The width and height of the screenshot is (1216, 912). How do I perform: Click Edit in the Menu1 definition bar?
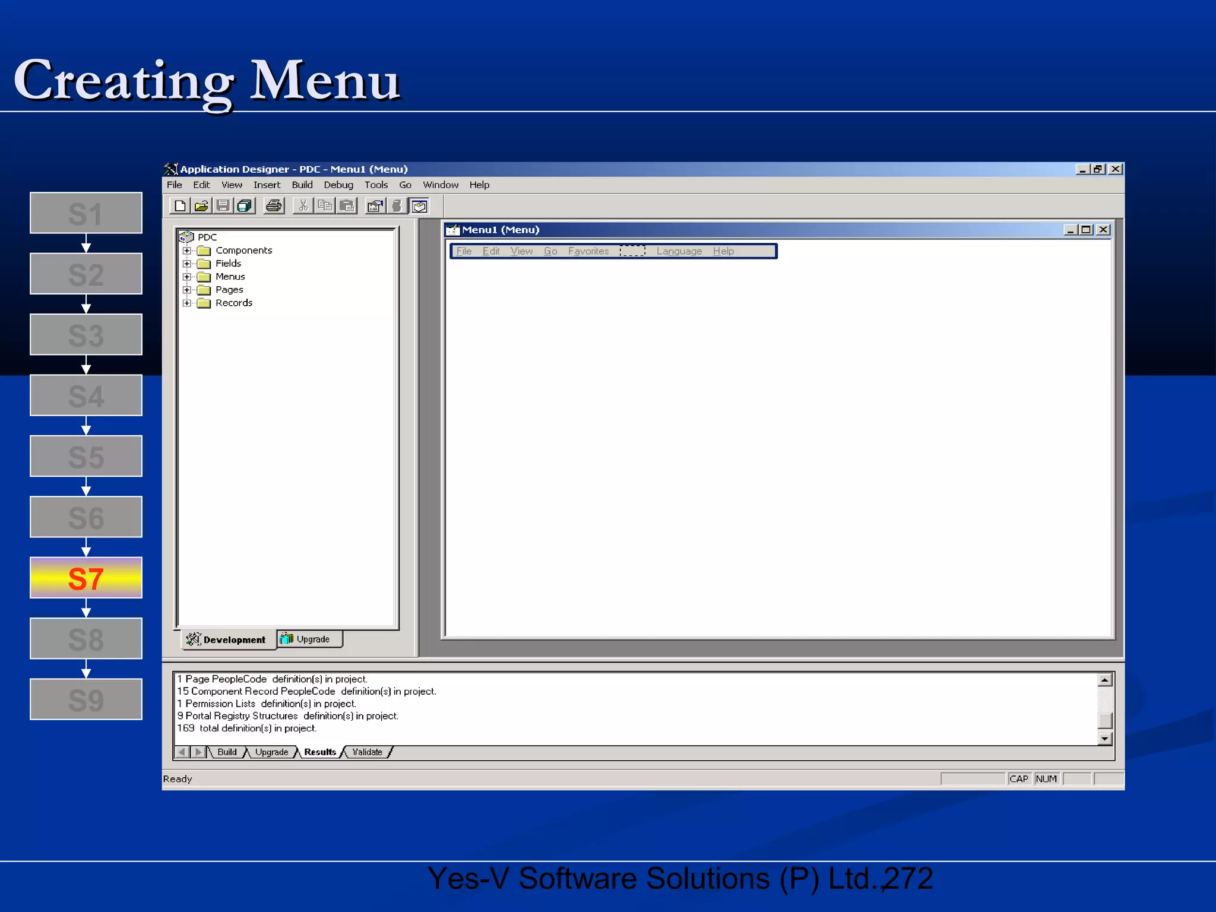(x=491, y=251)
